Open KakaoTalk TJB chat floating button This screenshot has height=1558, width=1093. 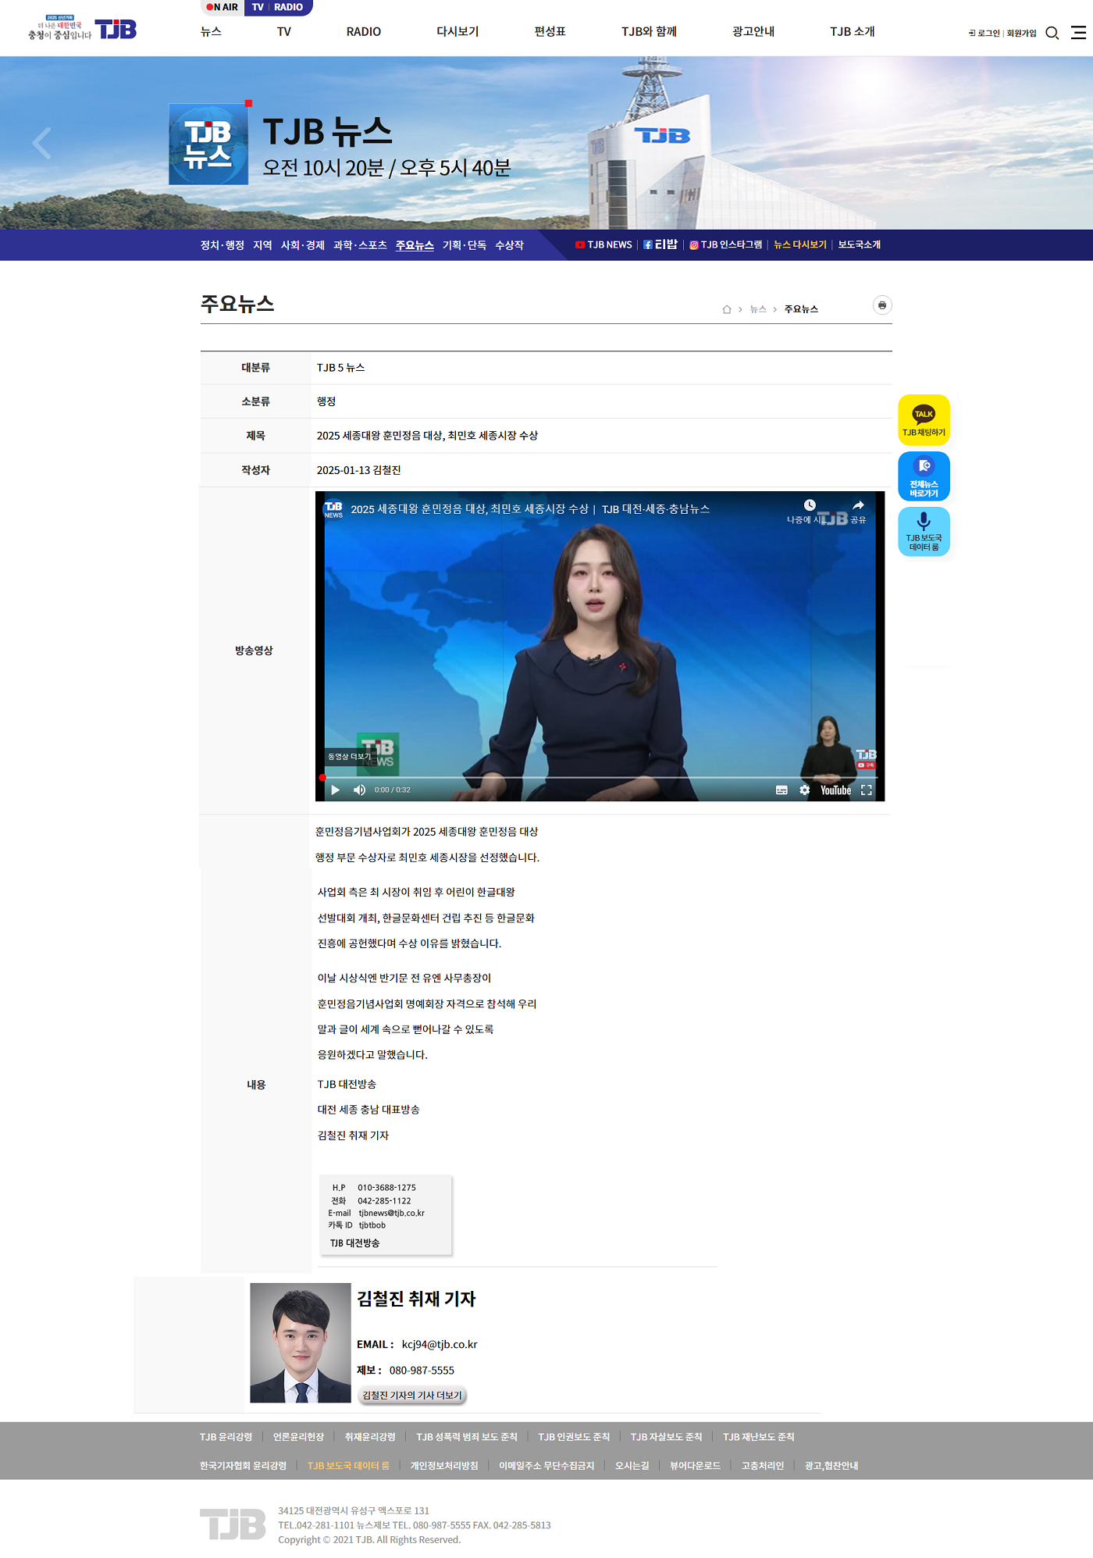[x=924, y=420]
